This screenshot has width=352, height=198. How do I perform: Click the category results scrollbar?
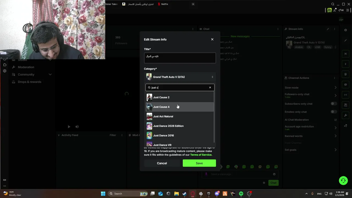tap(215, 117)
